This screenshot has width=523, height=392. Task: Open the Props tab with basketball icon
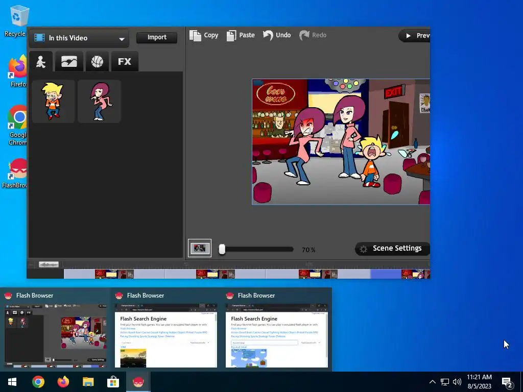click(97, 62)
